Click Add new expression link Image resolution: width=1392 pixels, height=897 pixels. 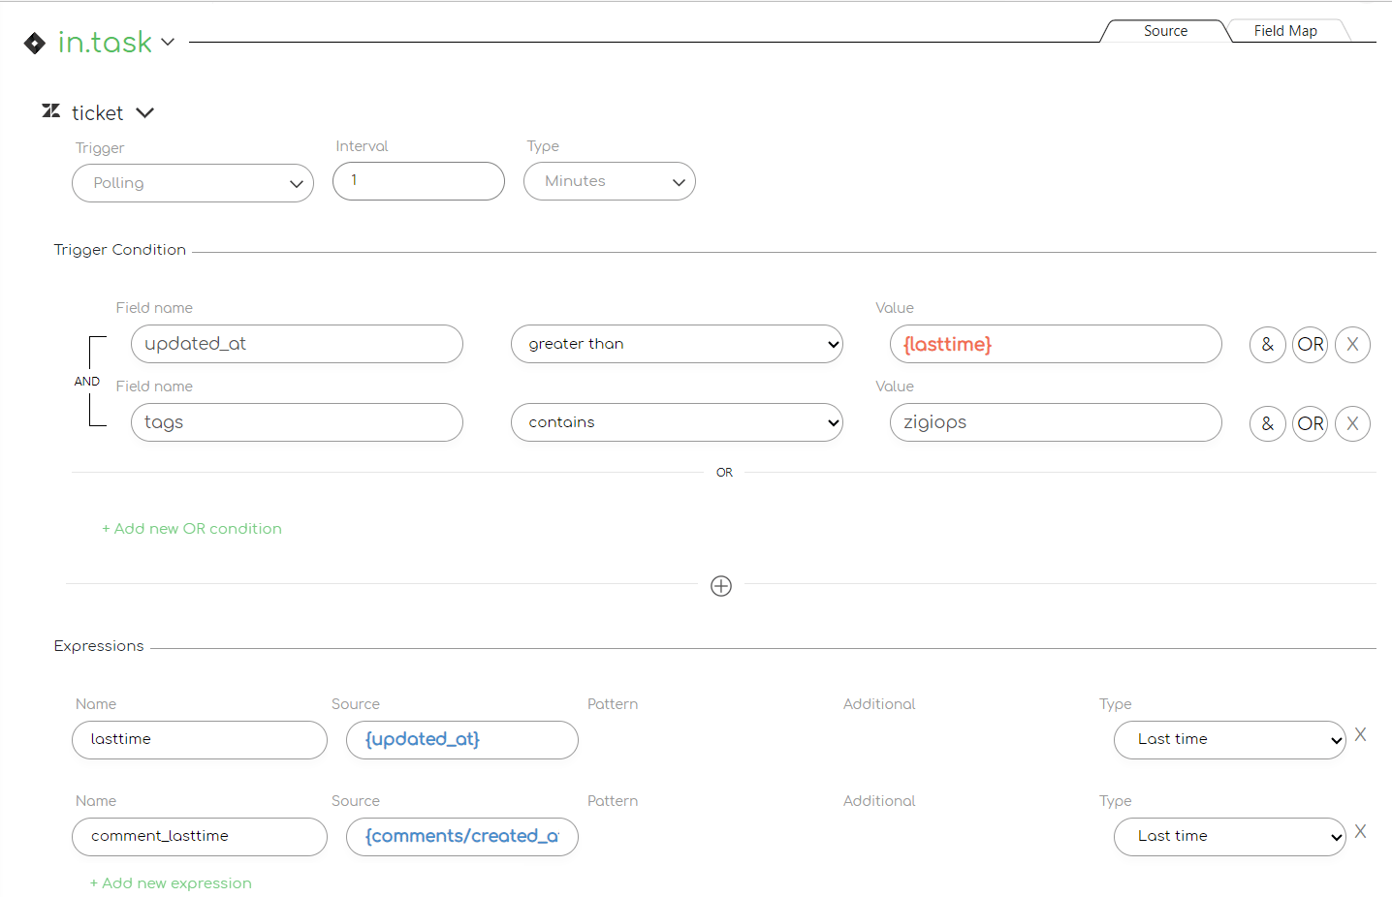[x=171, y=883]
